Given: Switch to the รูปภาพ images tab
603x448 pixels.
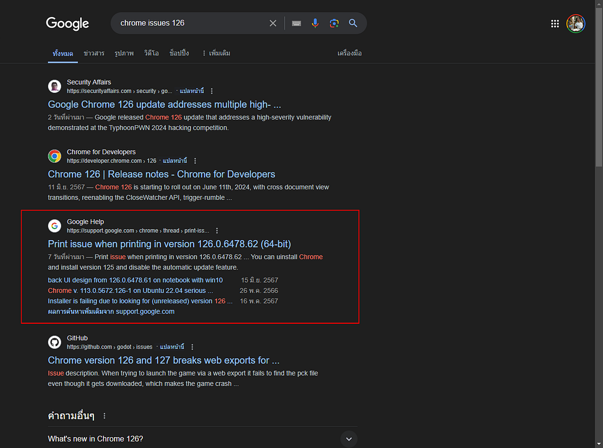Looking at the screenshot, I should coord(124,53).
